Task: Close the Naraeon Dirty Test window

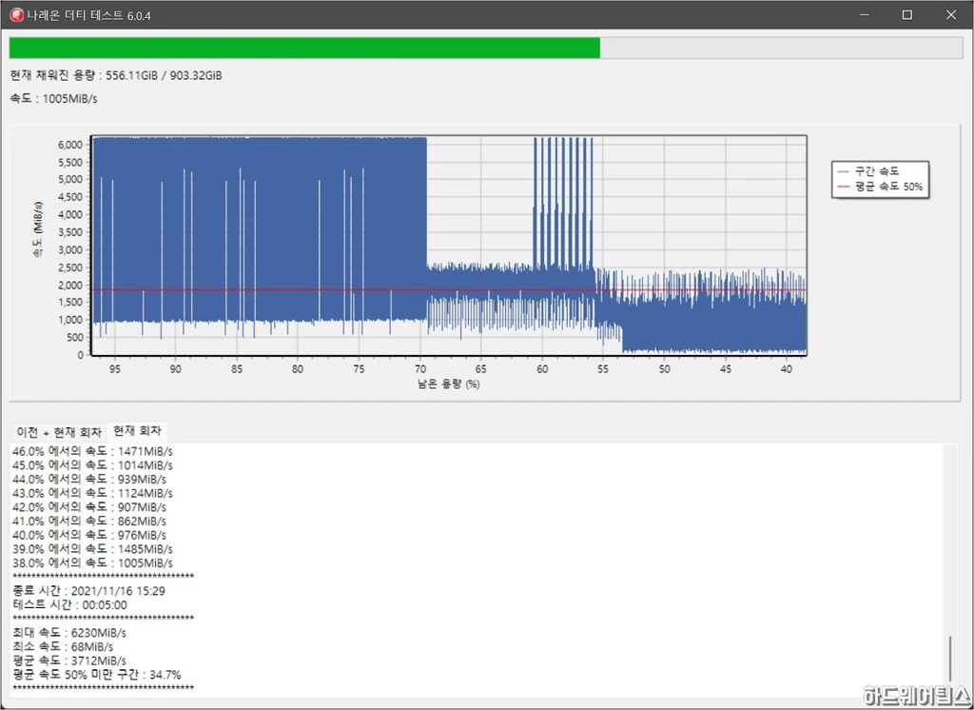Action: pyautogui.click(x=951, y=14)
